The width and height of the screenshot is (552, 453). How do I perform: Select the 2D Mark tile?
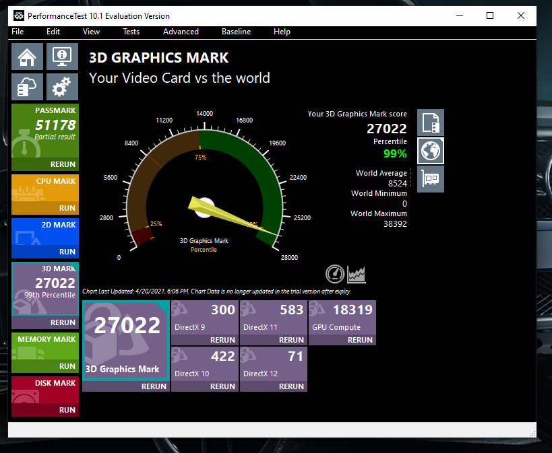click(45, 232)
